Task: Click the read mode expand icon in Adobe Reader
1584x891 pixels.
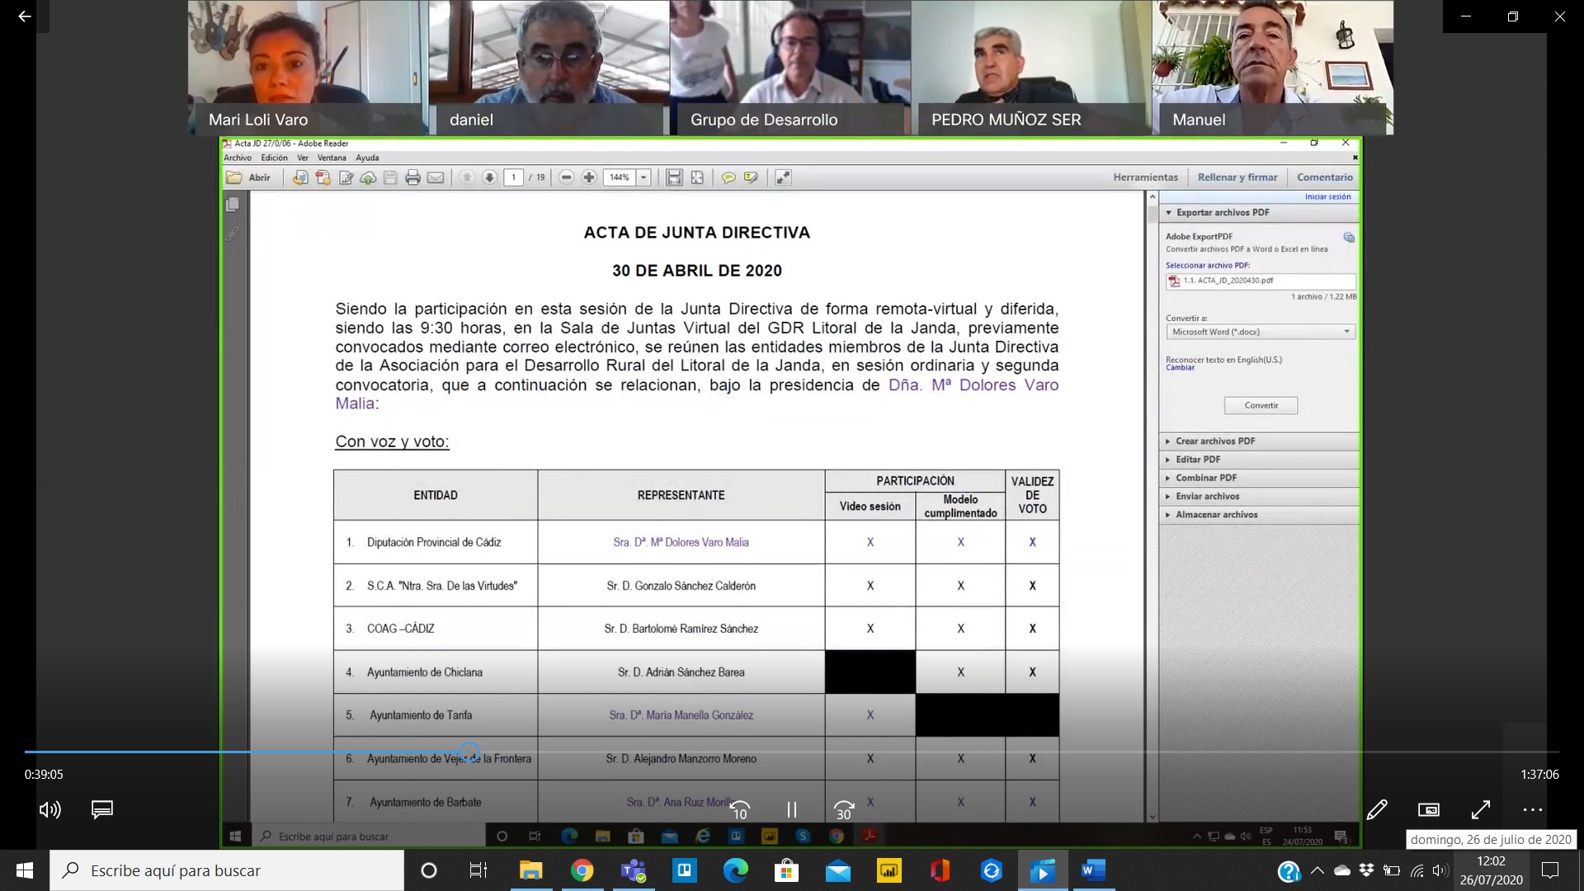Action: [783, 177]
